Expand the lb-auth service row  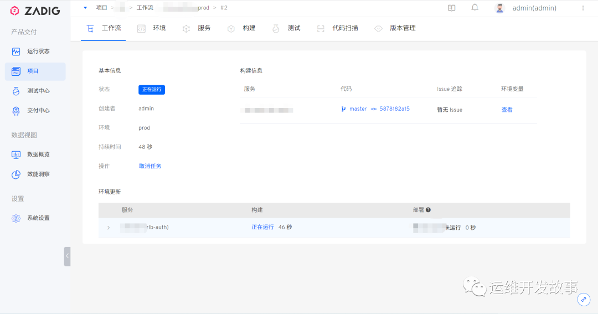109,228
